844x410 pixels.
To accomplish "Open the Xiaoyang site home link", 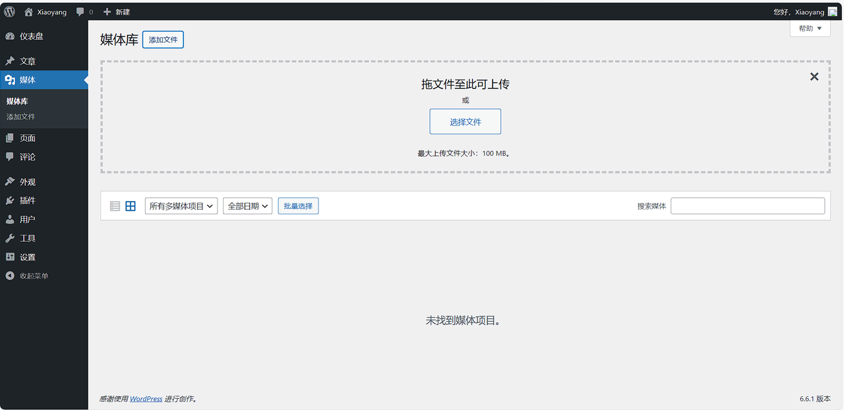I will tap(45, 12).
